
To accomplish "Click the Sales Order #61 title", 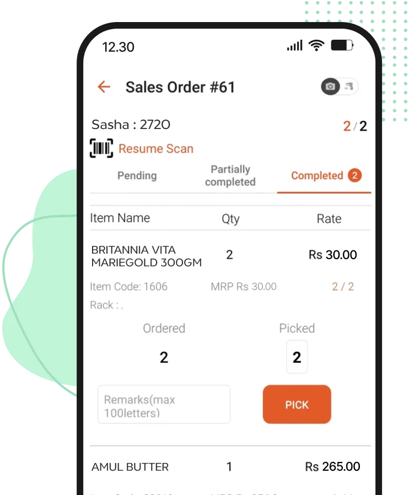I will [180, 87].
